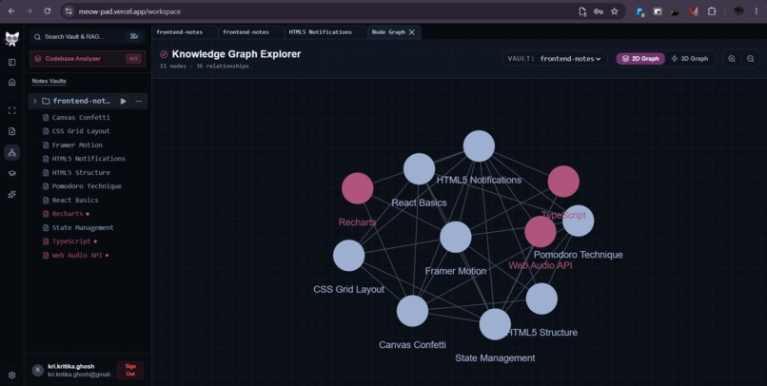This screenshot has height=386, width=767.
Task: Select the State Management graph node
Action: (495, 324)
